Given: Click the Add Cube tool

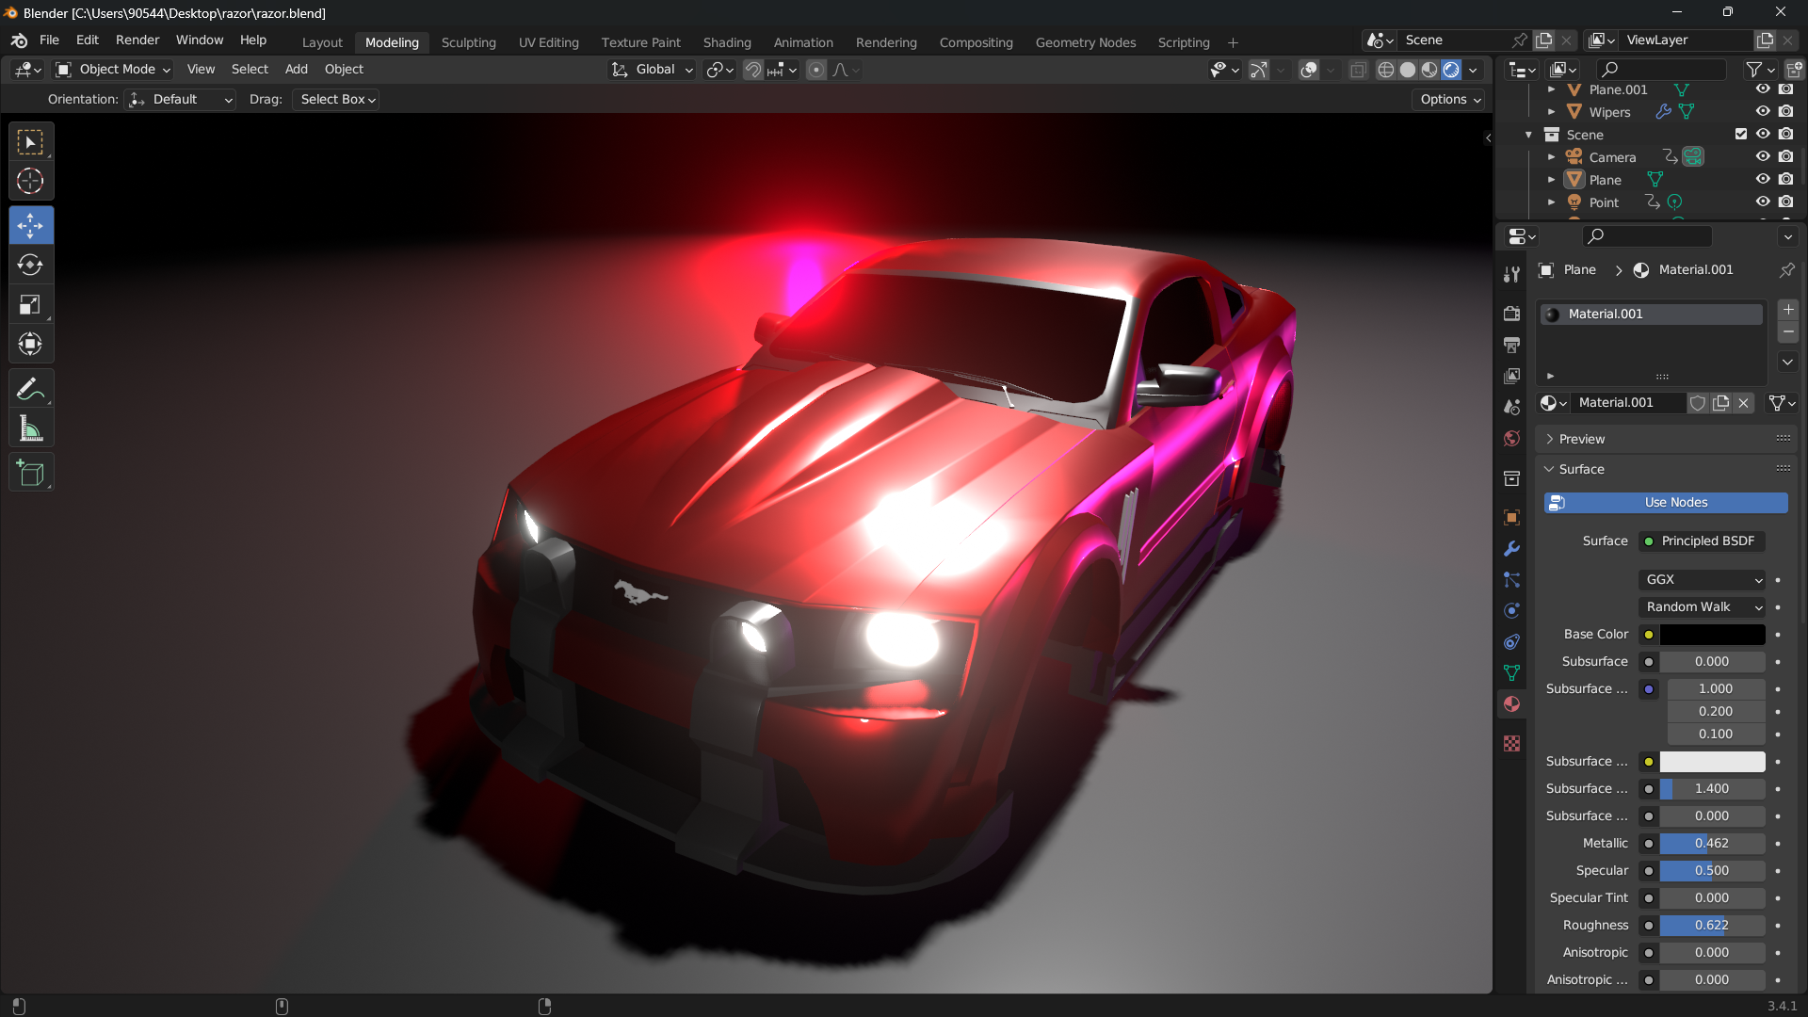Looking at the screenshot, I should coord(30,473).
